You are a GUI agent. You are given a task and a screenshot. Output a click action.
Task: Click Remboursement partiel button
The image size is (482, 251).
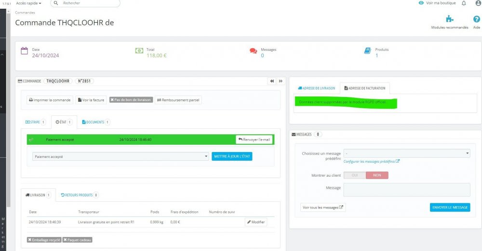178,100
